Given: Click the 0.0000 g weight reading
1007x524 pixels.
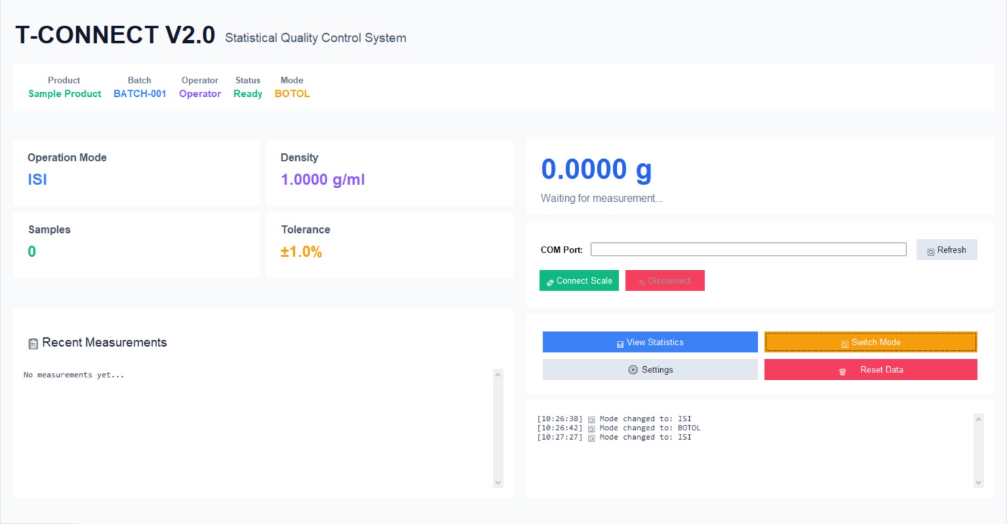Looking at the screenshot, I should (x=596, y=169).
